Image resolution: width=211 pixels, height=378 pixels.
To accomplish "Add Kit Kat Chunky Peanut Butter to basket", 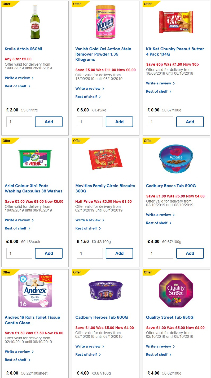I will [x=190, y=121].
